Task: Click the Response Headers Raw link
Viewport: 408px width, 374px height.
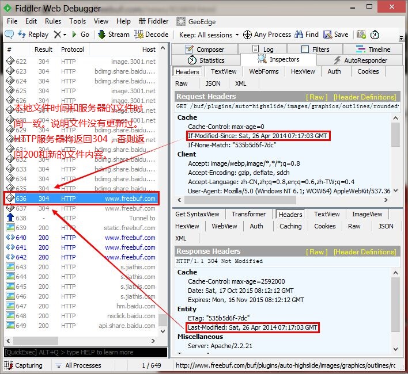Action: (316, 252)
